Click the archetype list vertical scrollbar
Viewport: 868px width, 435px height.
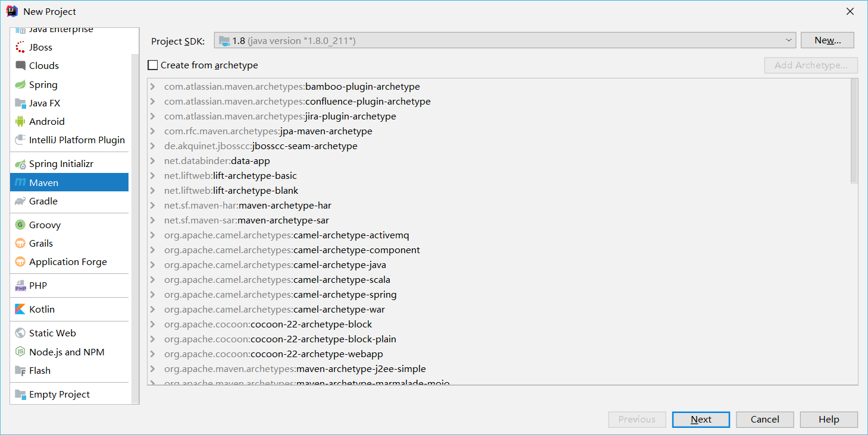(854, 131)
